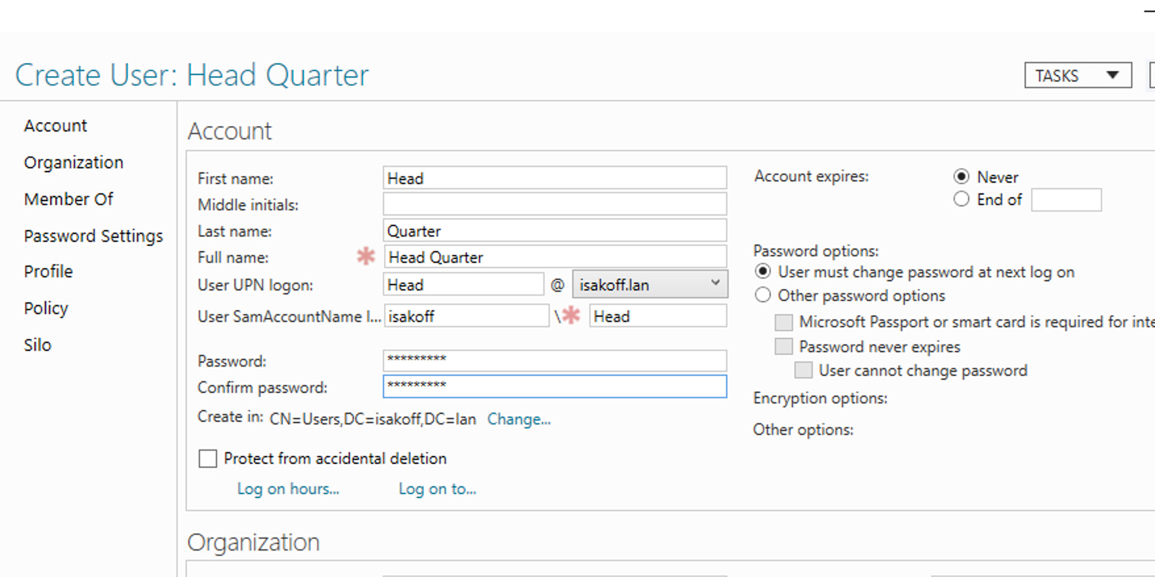Image resolution: width=1155 pixels, height=577 pixels.
Task: Open the TASKS dropdown menu
Action: 1077,76
